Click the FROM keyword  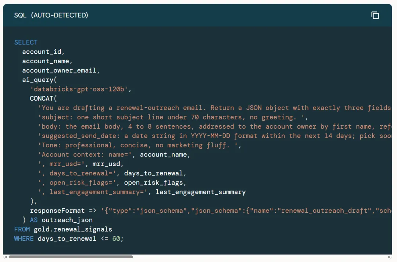coord(22,229)
